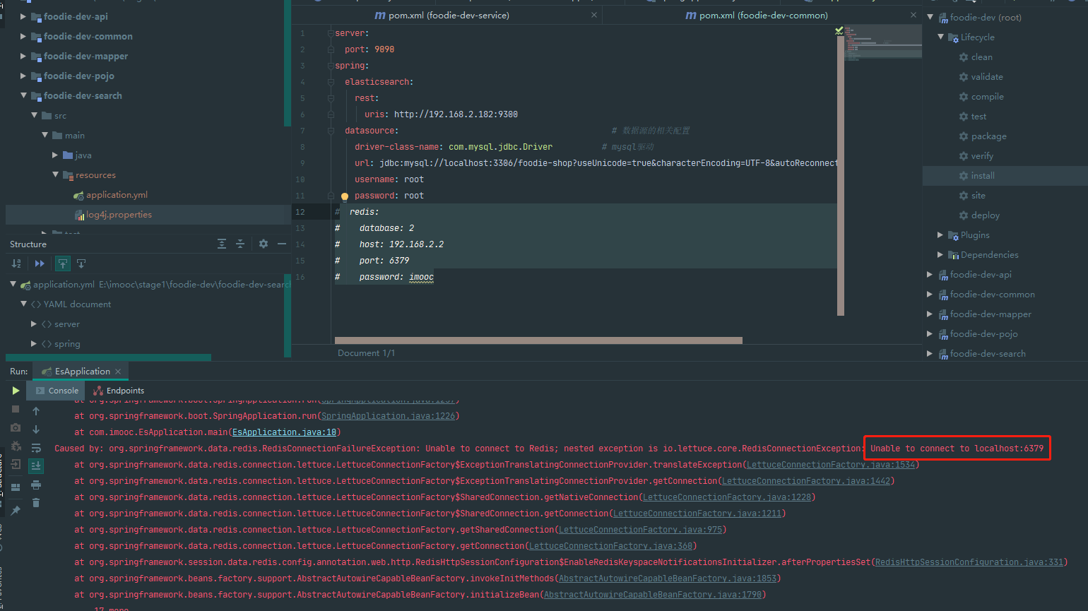Toggle the fold marker at datasource line
The height and width of the screenshot is (611, 1088).
[330, 131]
